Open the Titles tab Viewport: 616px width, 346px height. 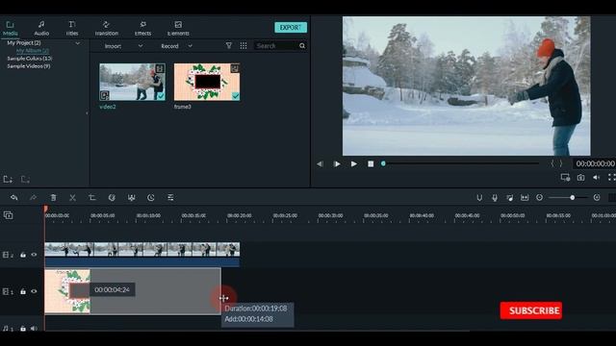point(72,28)
